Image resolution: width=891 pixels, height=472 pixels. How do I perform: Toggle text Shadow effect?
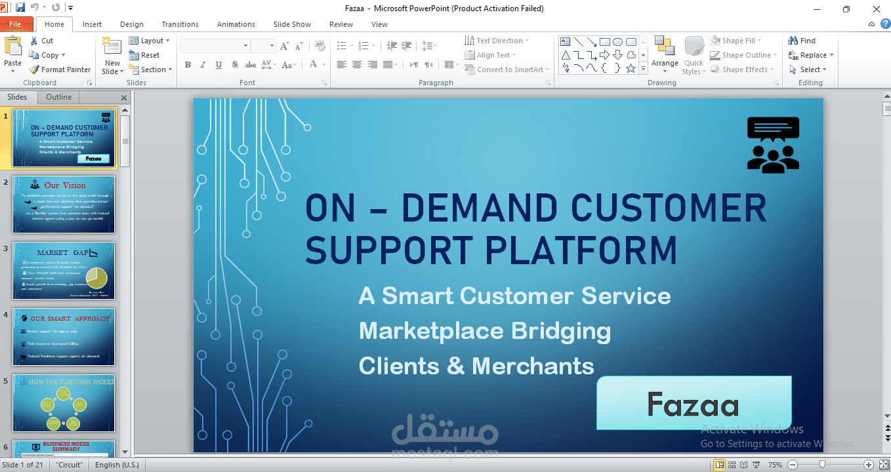pos(234,65)
